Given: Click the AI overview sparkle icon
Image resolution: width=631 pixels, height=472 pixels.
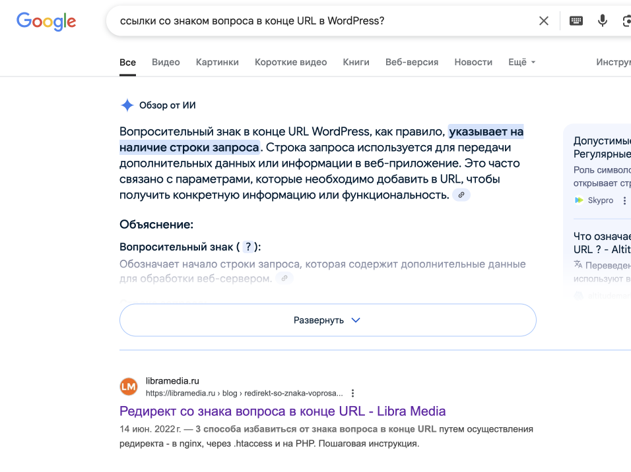Looking at the screenshot, I should 127,105.
